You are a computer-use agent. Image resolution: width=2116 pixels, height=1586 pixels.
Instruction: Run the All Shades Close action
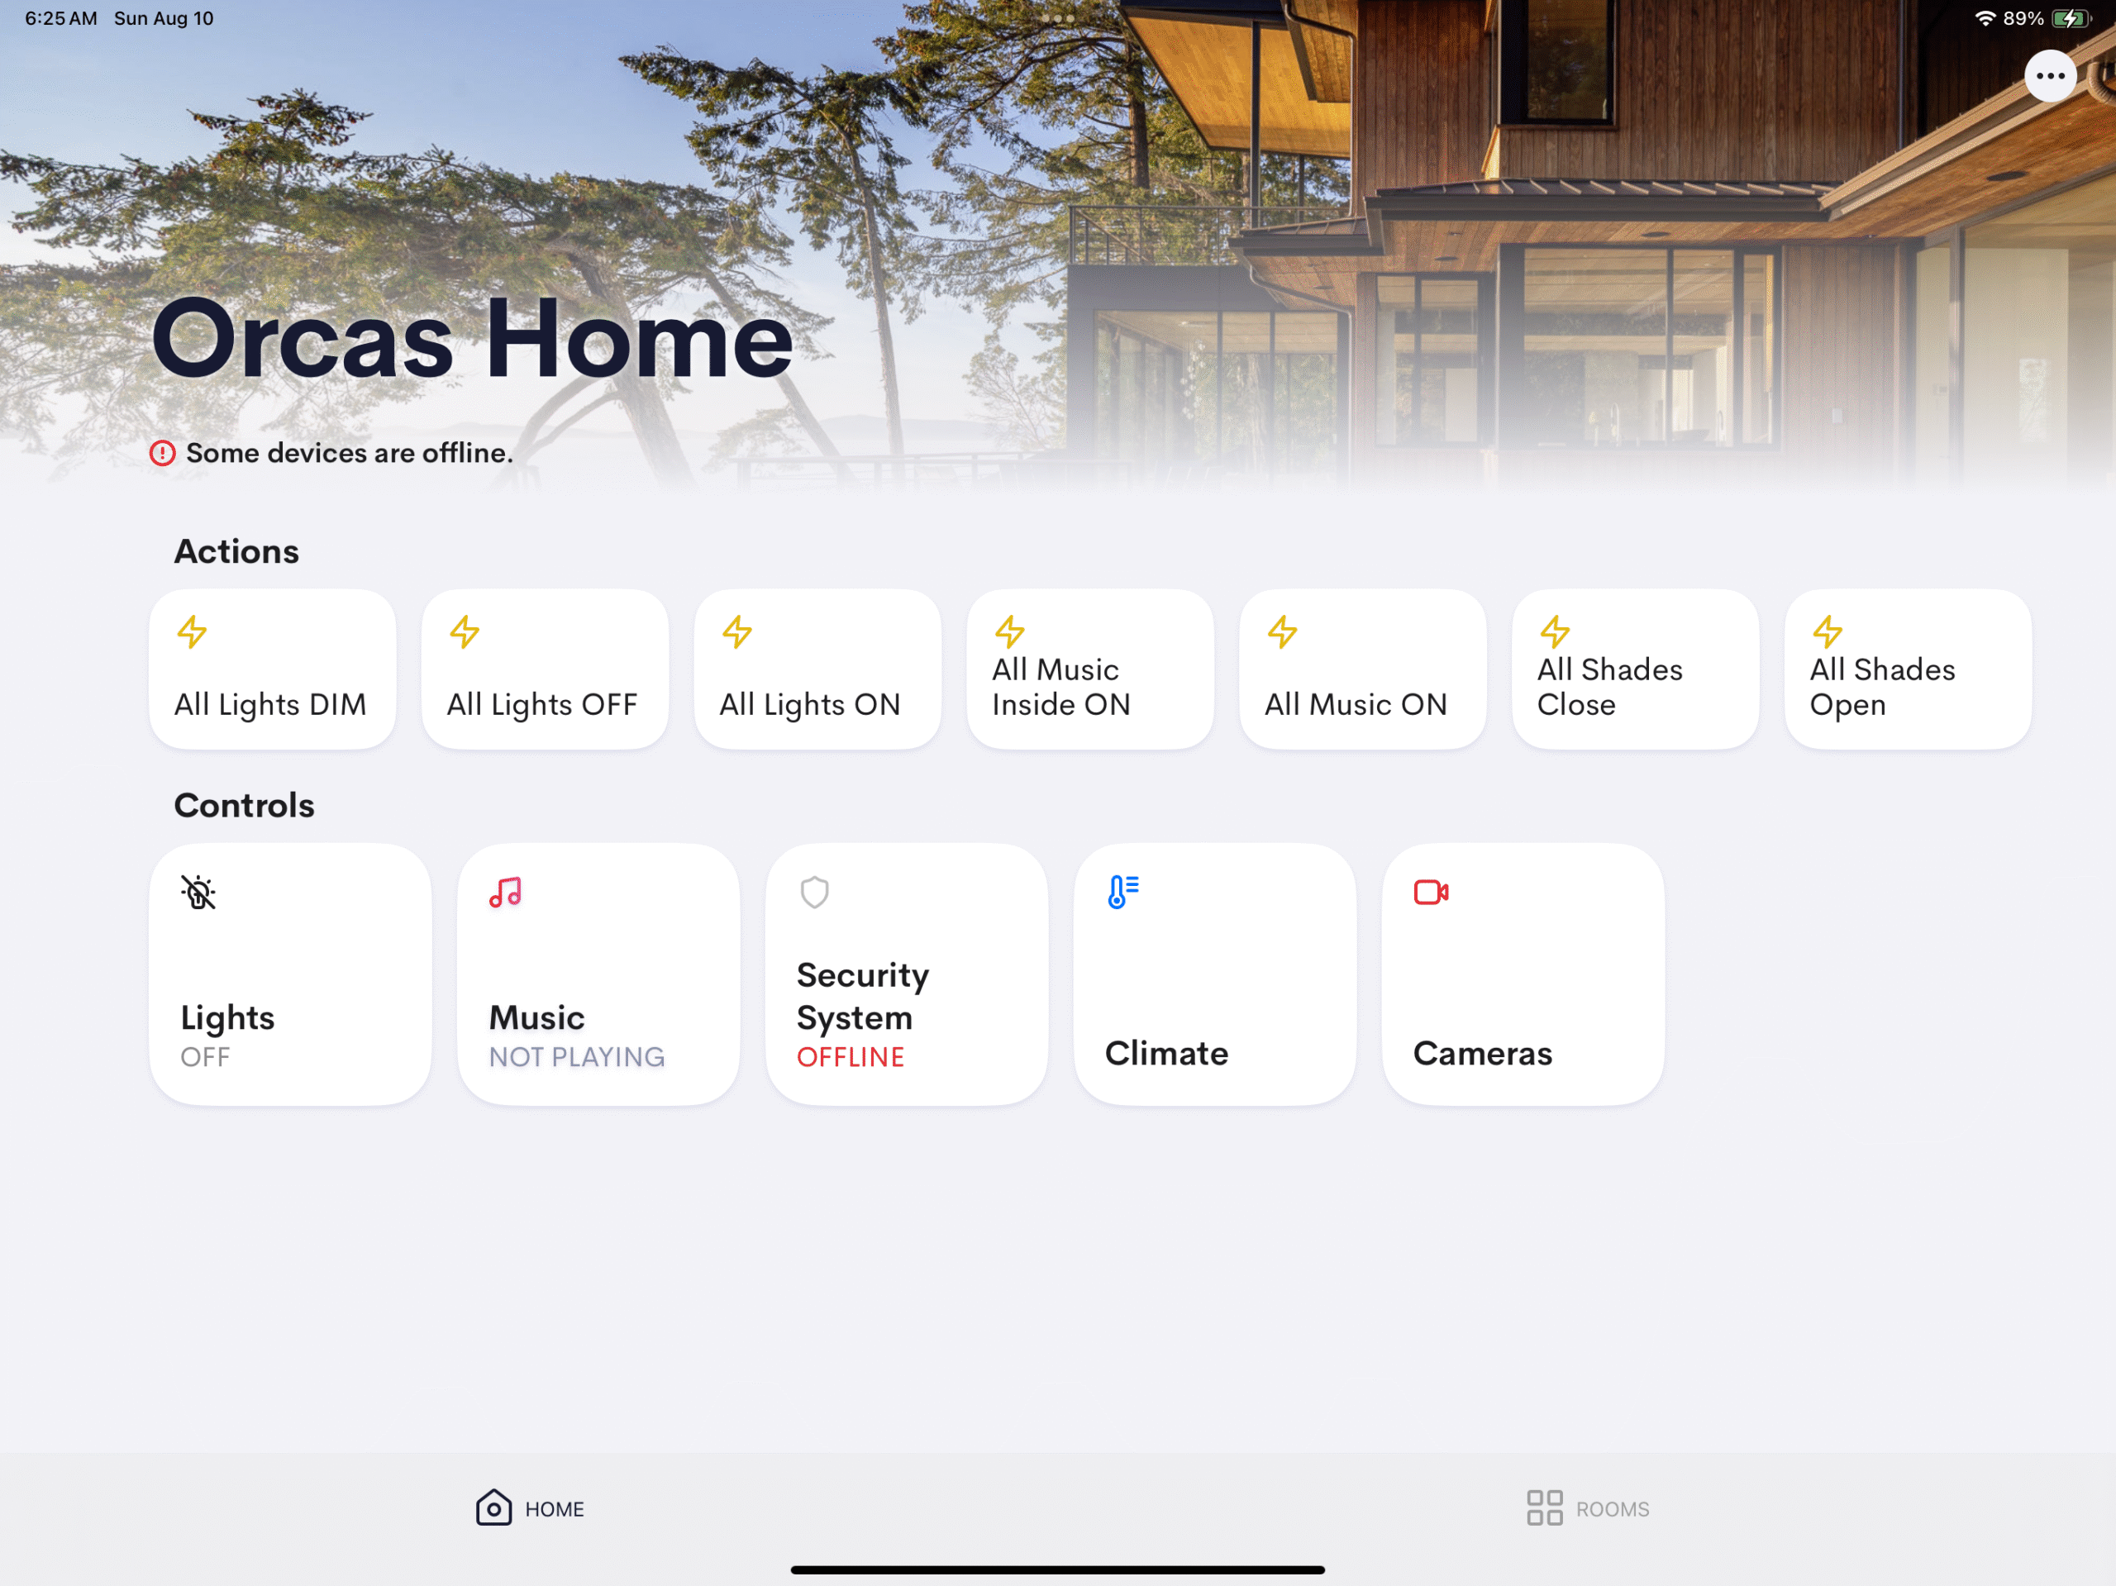1635,669
